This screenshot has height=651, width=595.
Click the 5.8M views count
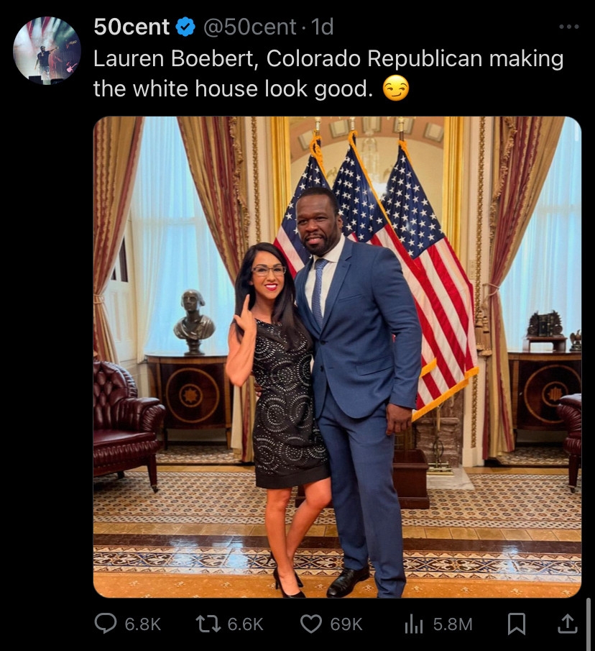coord(453,624)
